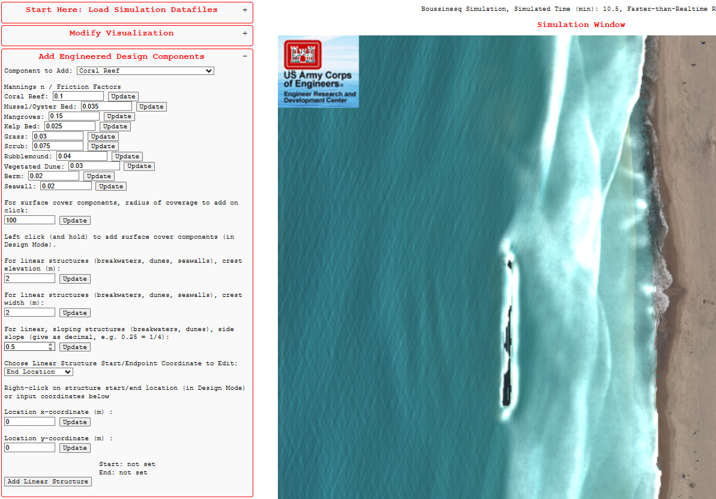Update the Location x-coordinate
Viewport: 716px width, 499px height.
click(x=75, y=422)
